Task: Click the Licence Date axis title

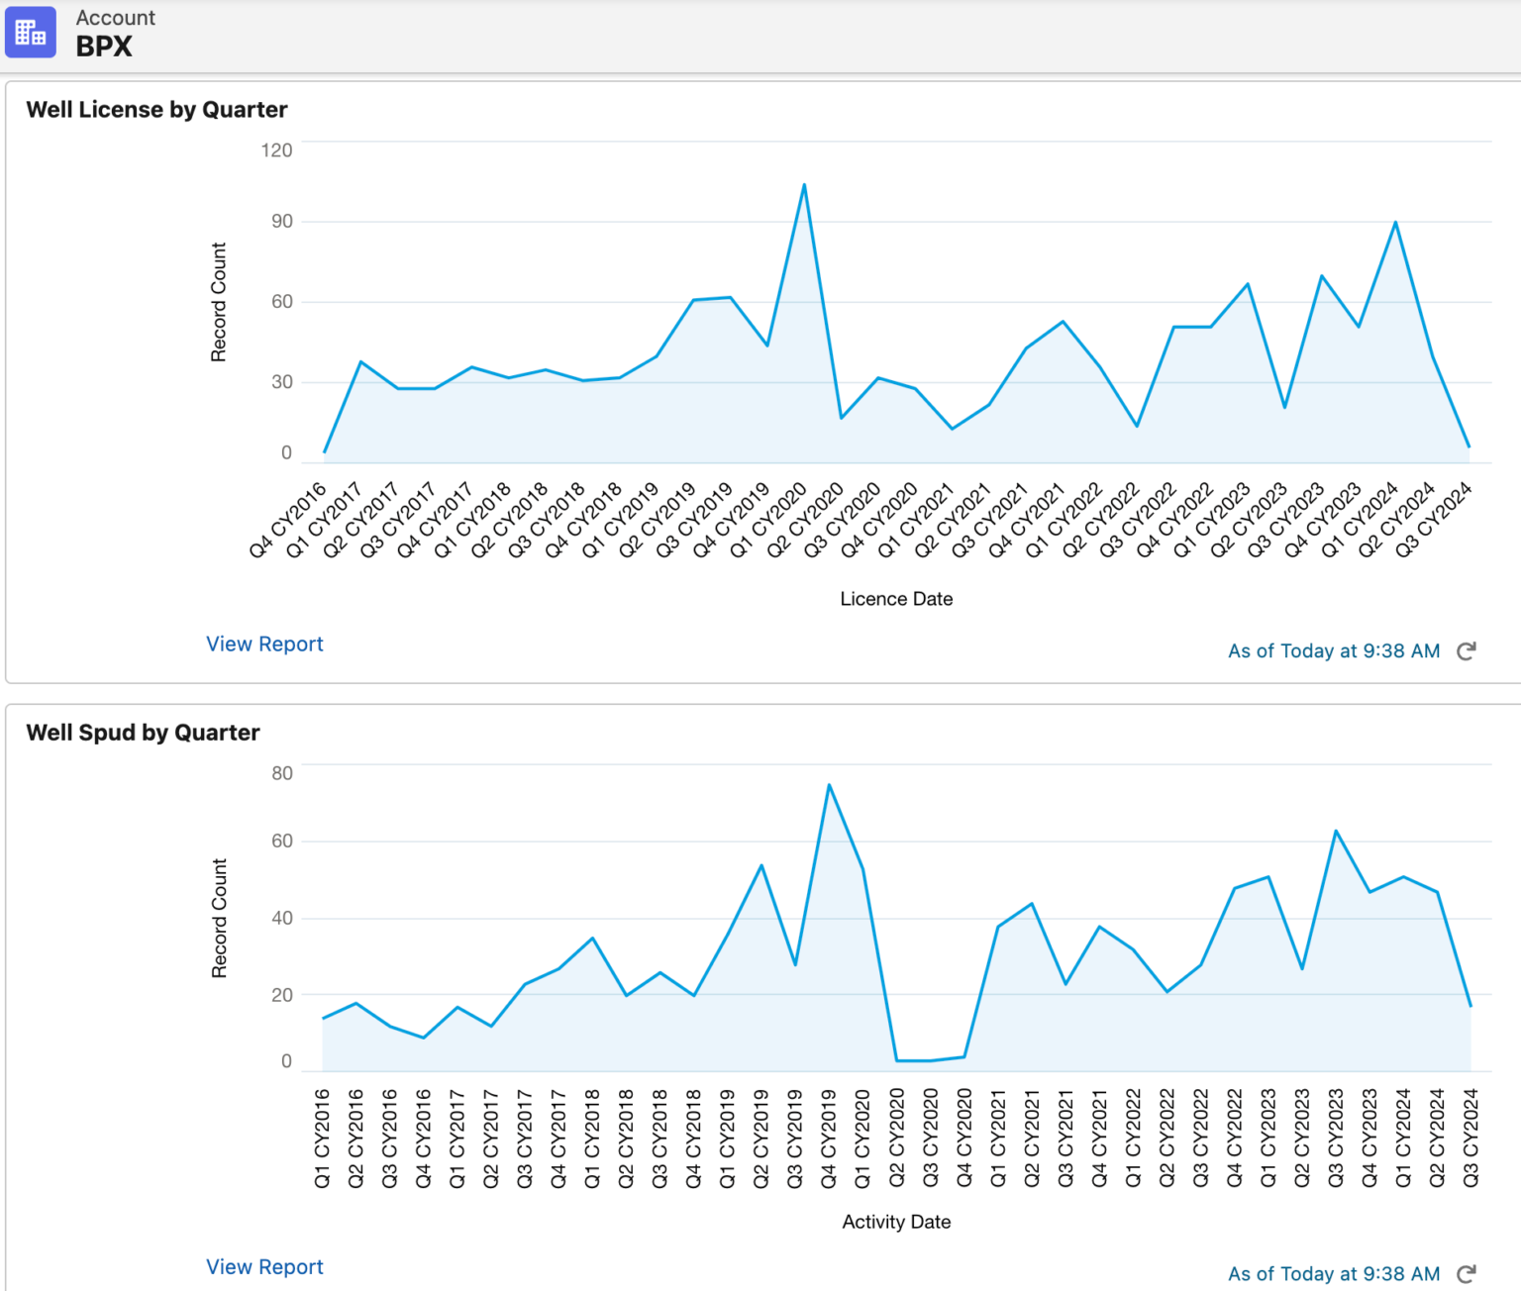Action: (896, 599)
